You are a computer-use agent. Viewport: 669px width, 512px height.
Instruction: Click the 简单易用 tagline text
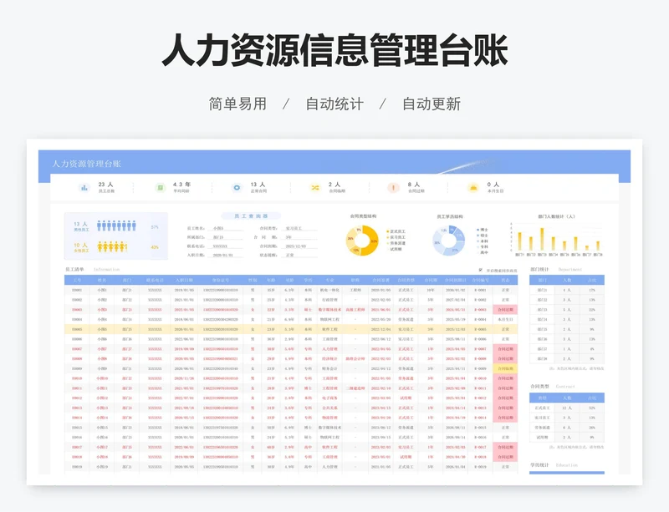(x=237, y=104)
